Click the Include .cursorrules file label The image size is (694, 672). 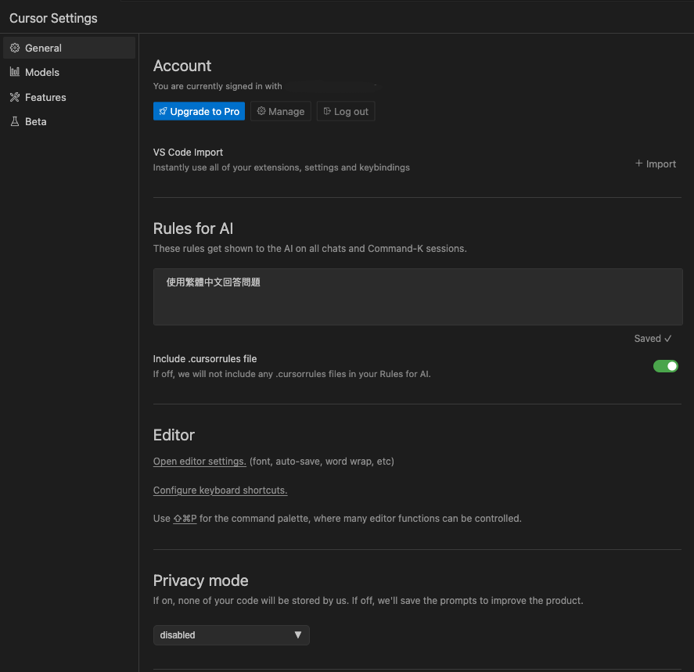(x=205, y=359)
